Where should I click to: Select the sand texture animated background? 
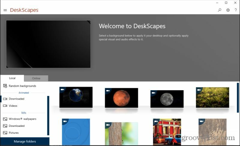pos(212,132)
